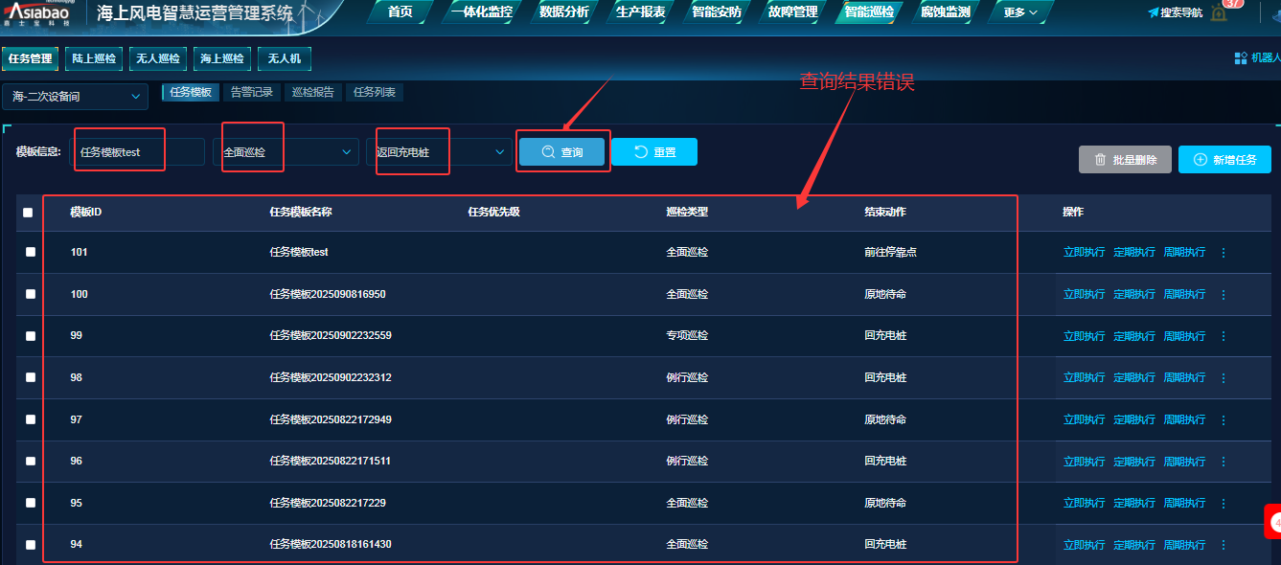Click the red floating chat badge

coord(1273,522)
